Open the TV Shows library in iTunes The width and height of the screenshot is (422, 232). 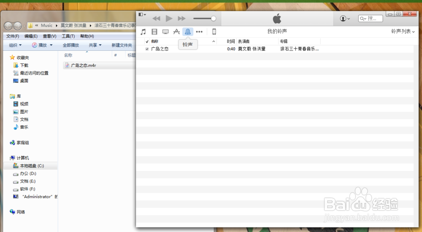(x=165, y=32)
